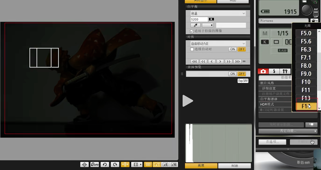Turn depth-of-field preview OFF
The height and width of the screenshot is (170, 321).
click(242, 74)
